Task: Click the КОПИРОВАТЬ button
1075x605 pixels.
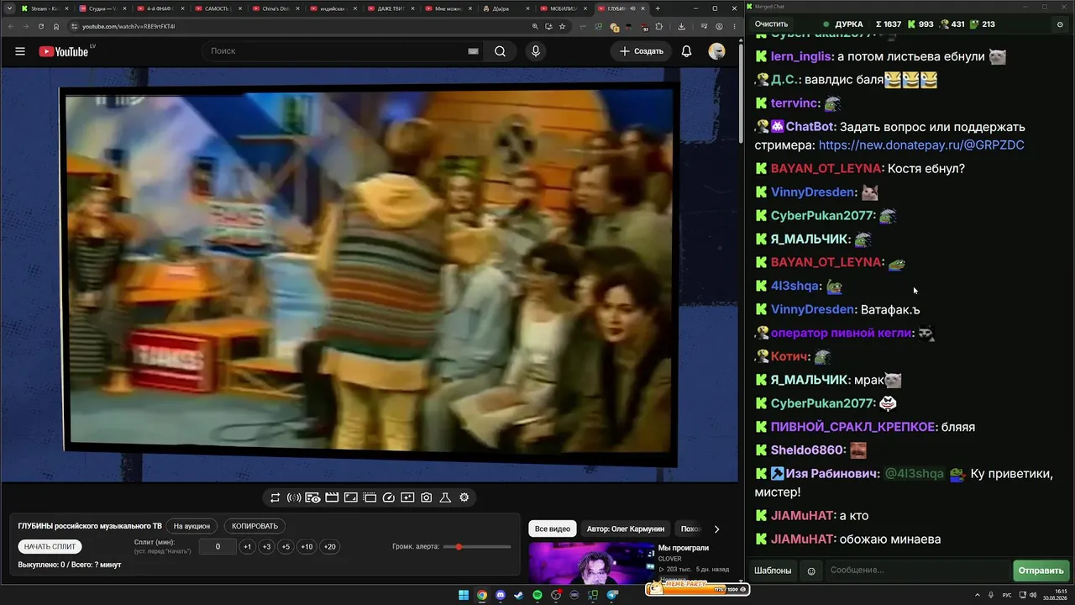Action: (254, 526)
